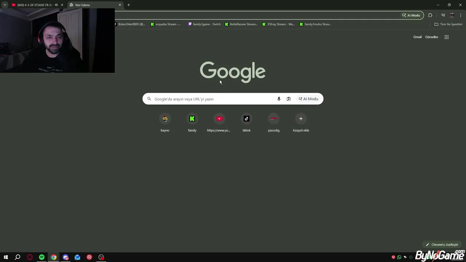Add a new shortcut with Kısayol ekle
Image resolution: width=466 pixels, height=262 pixels.
click(301, 123)
